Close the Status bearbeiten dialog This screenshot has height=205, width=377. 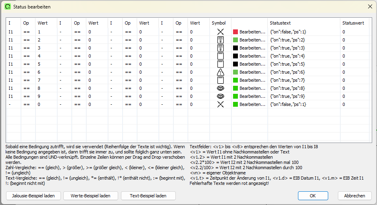(370, 6)
